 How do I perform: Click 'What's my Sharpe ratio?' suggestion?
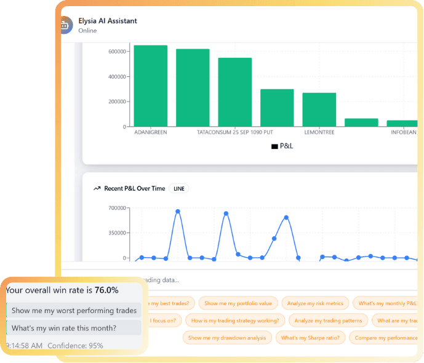310,338
